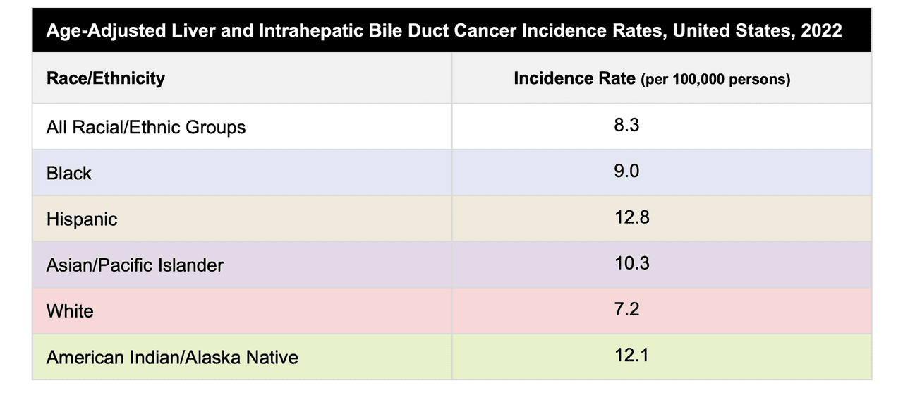This screenshot has width=903, height=393.
Task: Click the 12.8 rate in Hispanic row
Action: [x=631, y=218]
